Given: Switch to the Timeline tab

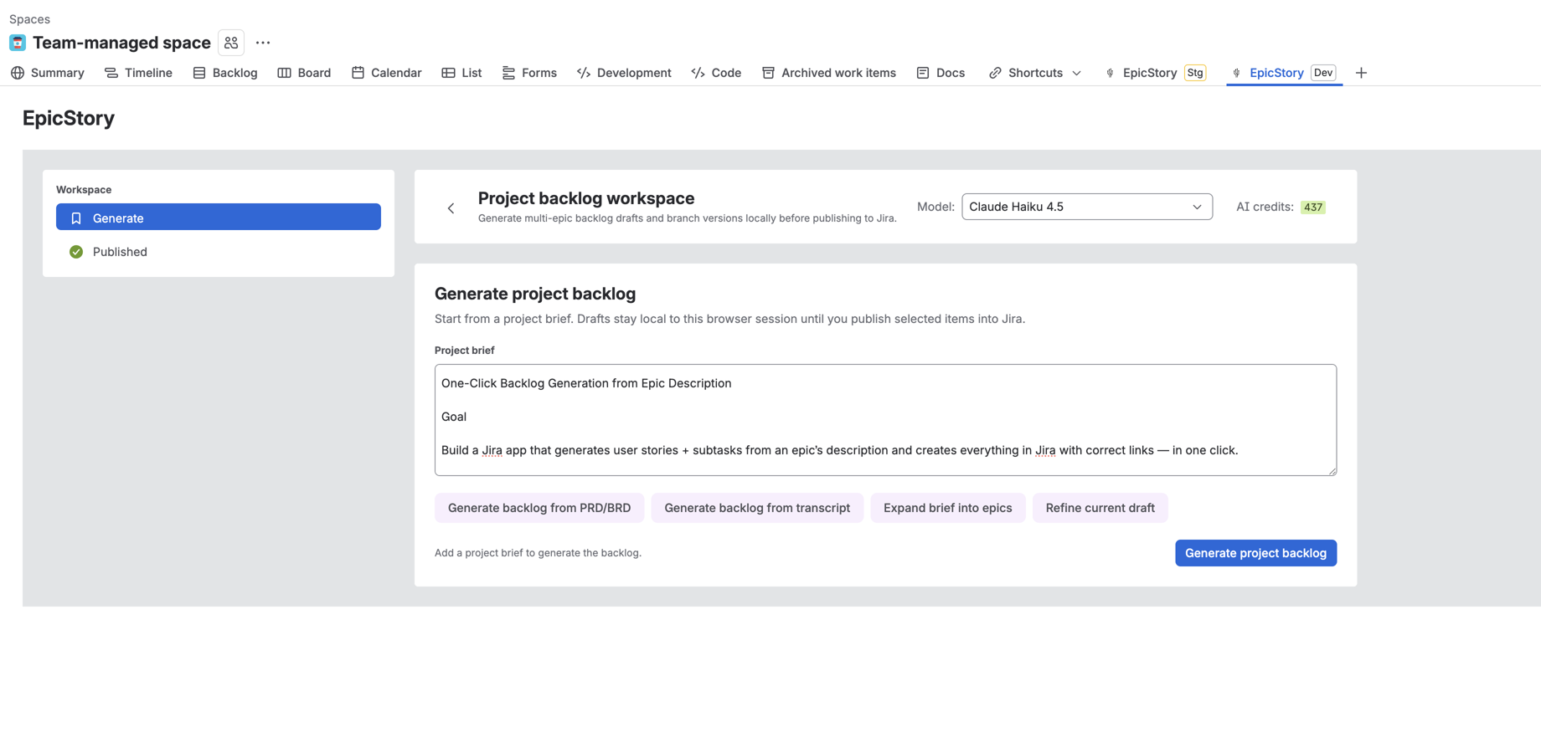Looking at the screenshot, I should [139, 73].
